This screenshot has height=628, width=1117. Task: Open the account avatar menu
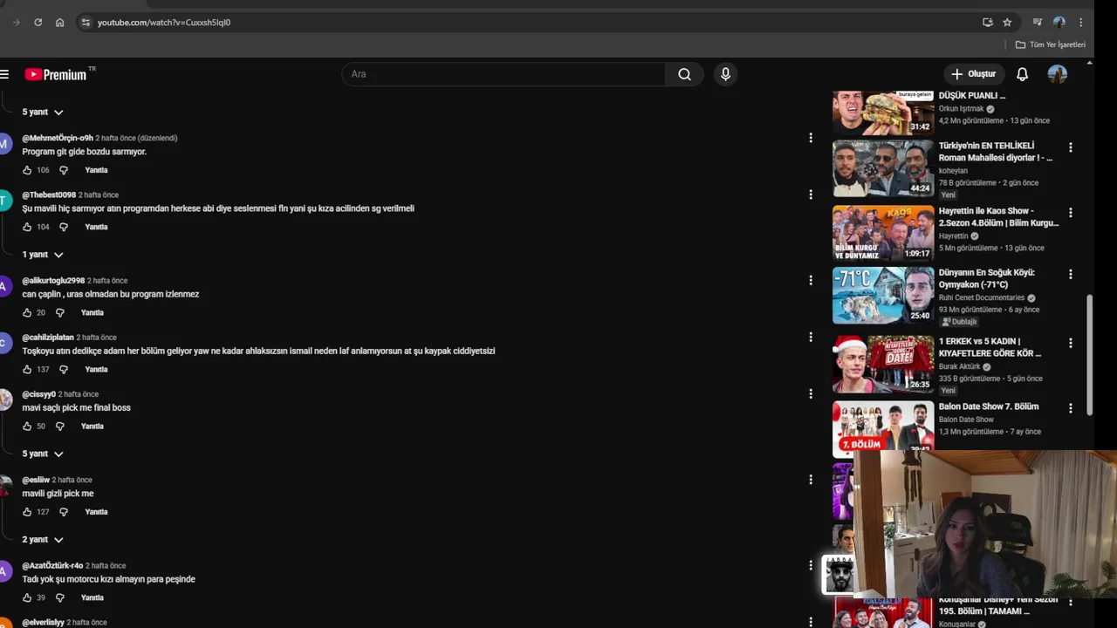click(x=1058, y=74)
